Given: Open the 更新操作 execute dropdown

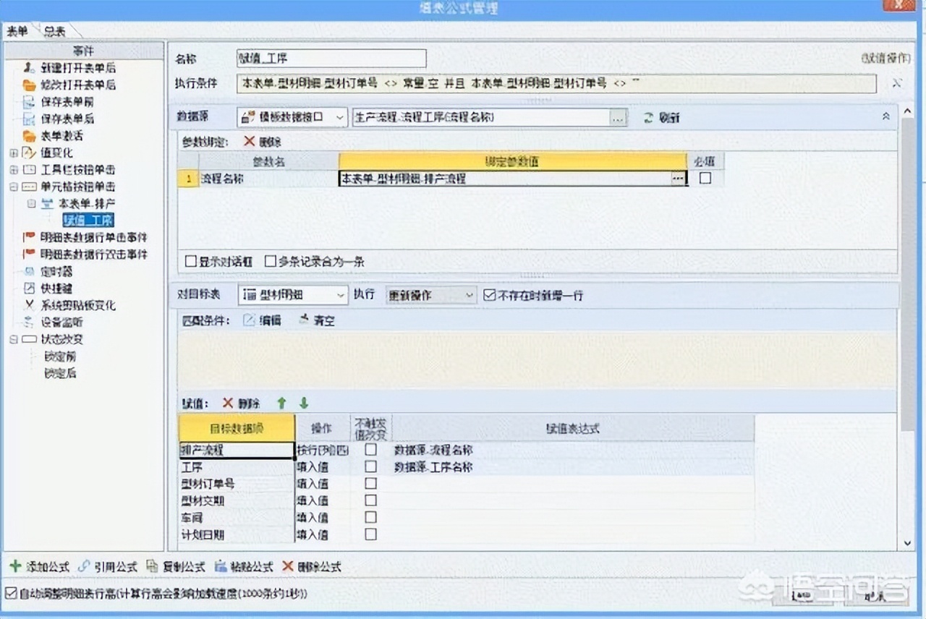Looking at the screenshot, I should click(x=470, y=295).
